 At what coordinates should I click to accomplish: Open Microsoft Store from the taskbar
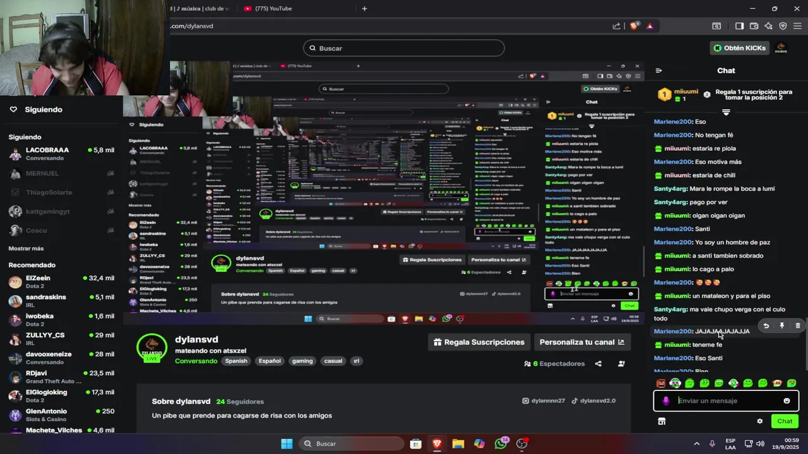415,444
